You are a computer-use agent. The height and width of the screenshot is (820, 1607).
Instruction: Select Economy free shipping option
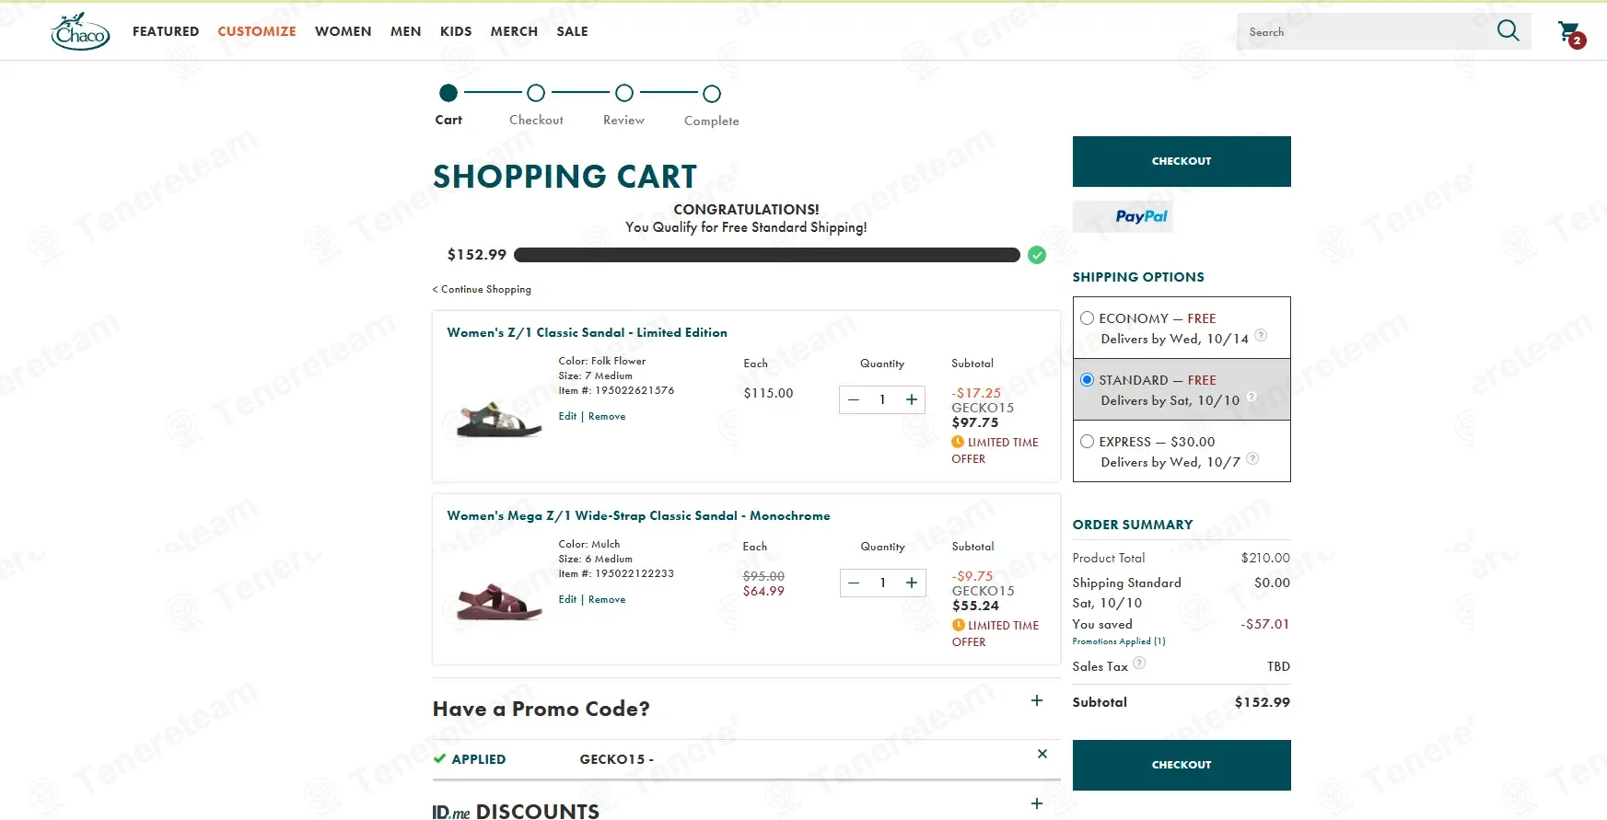tap(1088, 318)
